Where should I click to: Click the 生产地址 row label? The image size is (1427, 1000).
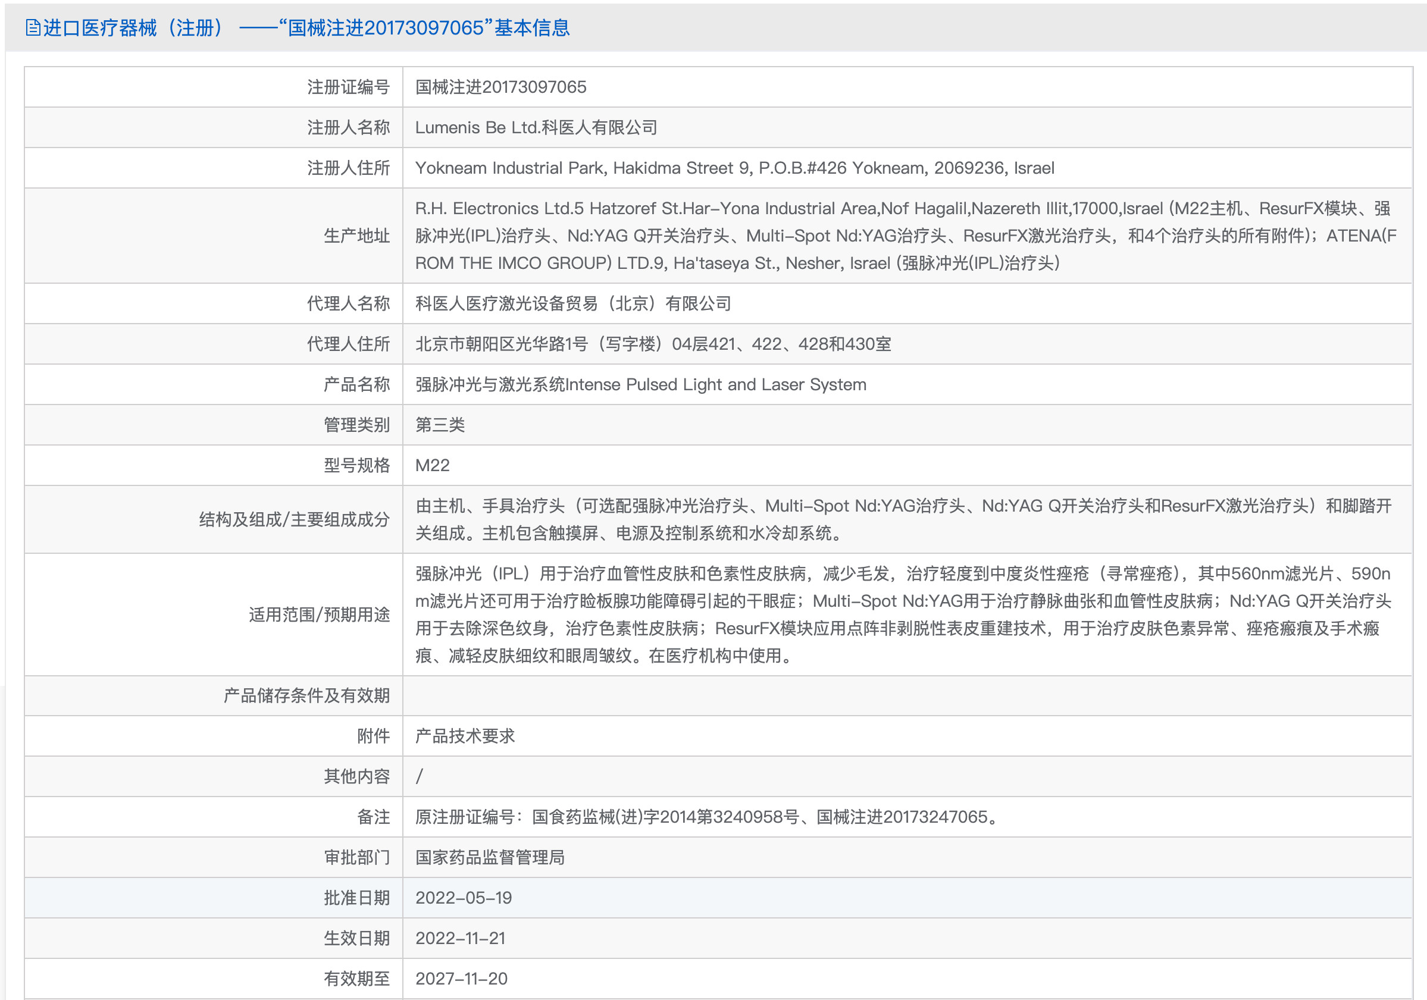point(356,236)
